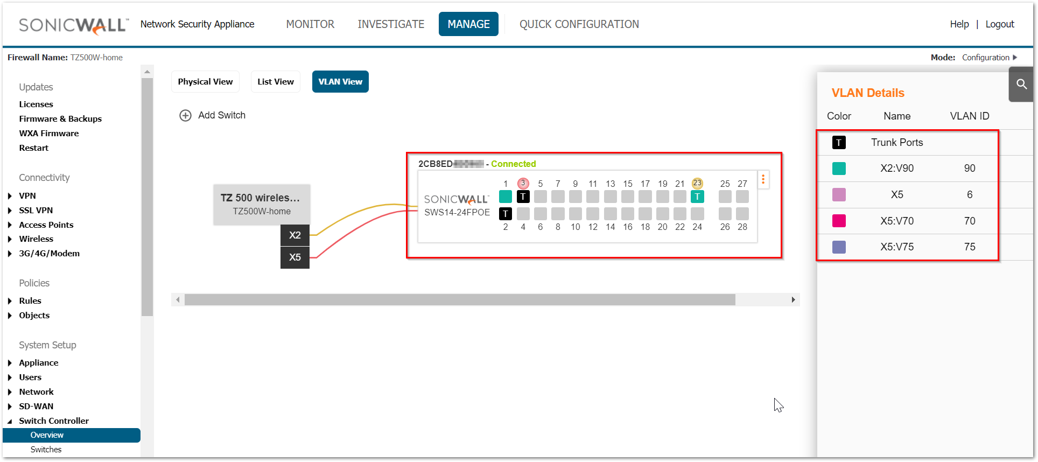1038x462 pixels.
Task: Collapse the Switch Controller section
Action: [10, 421]
